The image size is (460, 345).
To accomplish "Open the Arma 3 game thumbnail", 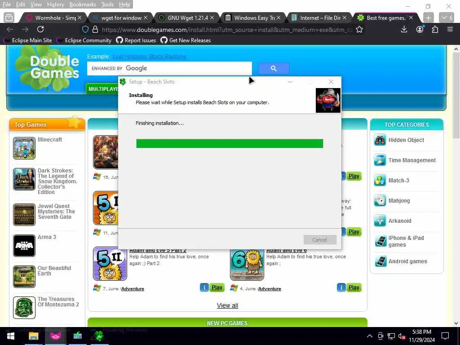I will click(24, 246).
